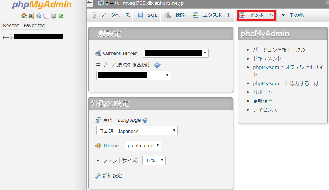Viewport: 329px width, 190px height.
Task: Open the ライセンス link
Action: coord(265,110)
